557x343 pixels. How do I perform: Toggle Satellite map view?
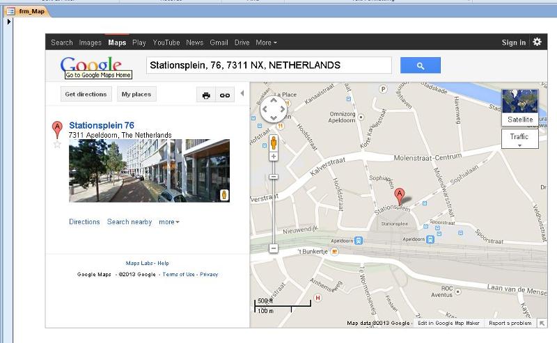click(520, 108)
